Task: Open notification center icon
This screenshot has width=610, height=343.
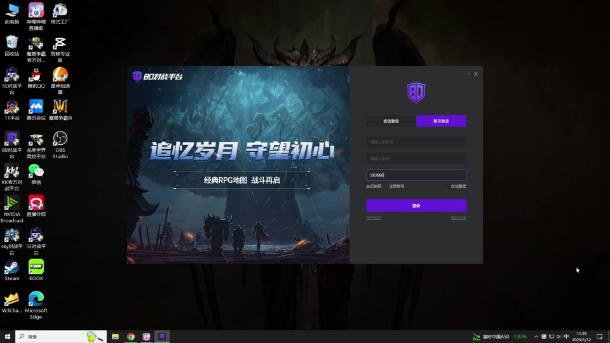Action: click(x=599, y=337)
